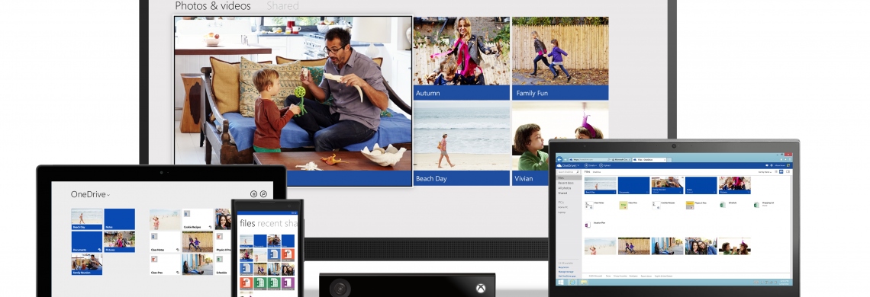
Task: Open the File Explorer icon on laptop taskbar
Action: [x=584, y=283]
